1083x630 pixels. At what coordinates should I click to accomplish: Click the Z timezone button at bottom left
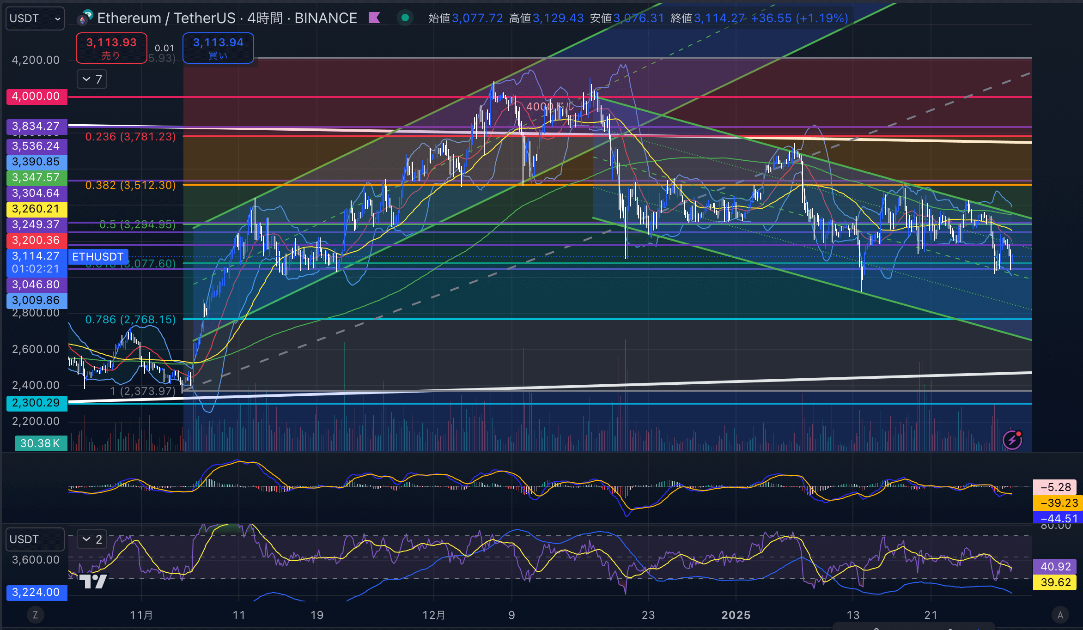pos(35,615)
